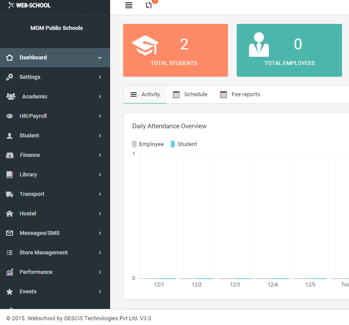This screenshot has width=349, height=325.
Task: Click the Dashboard home icon in sidebar
Action: click(10, 58)
